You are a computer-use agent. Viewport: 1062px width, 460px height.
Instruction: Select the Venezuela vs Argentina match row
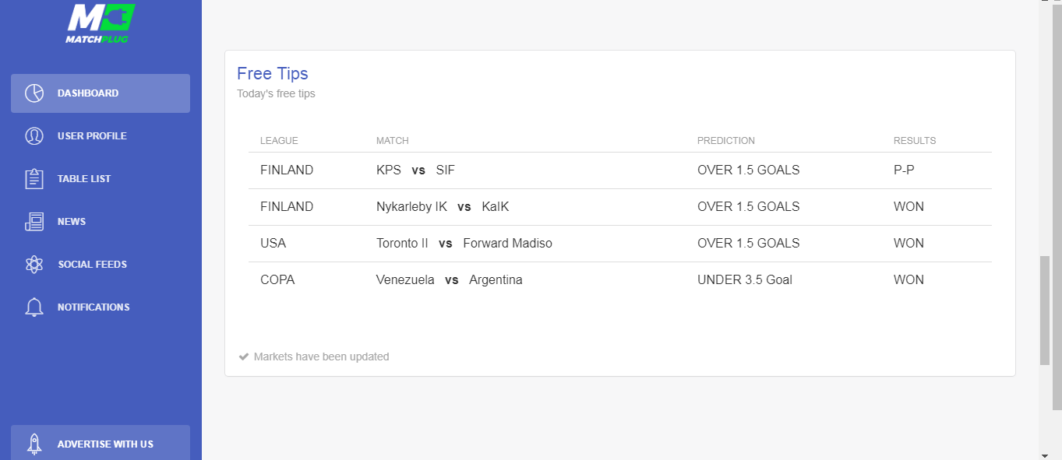coord(620,280)
